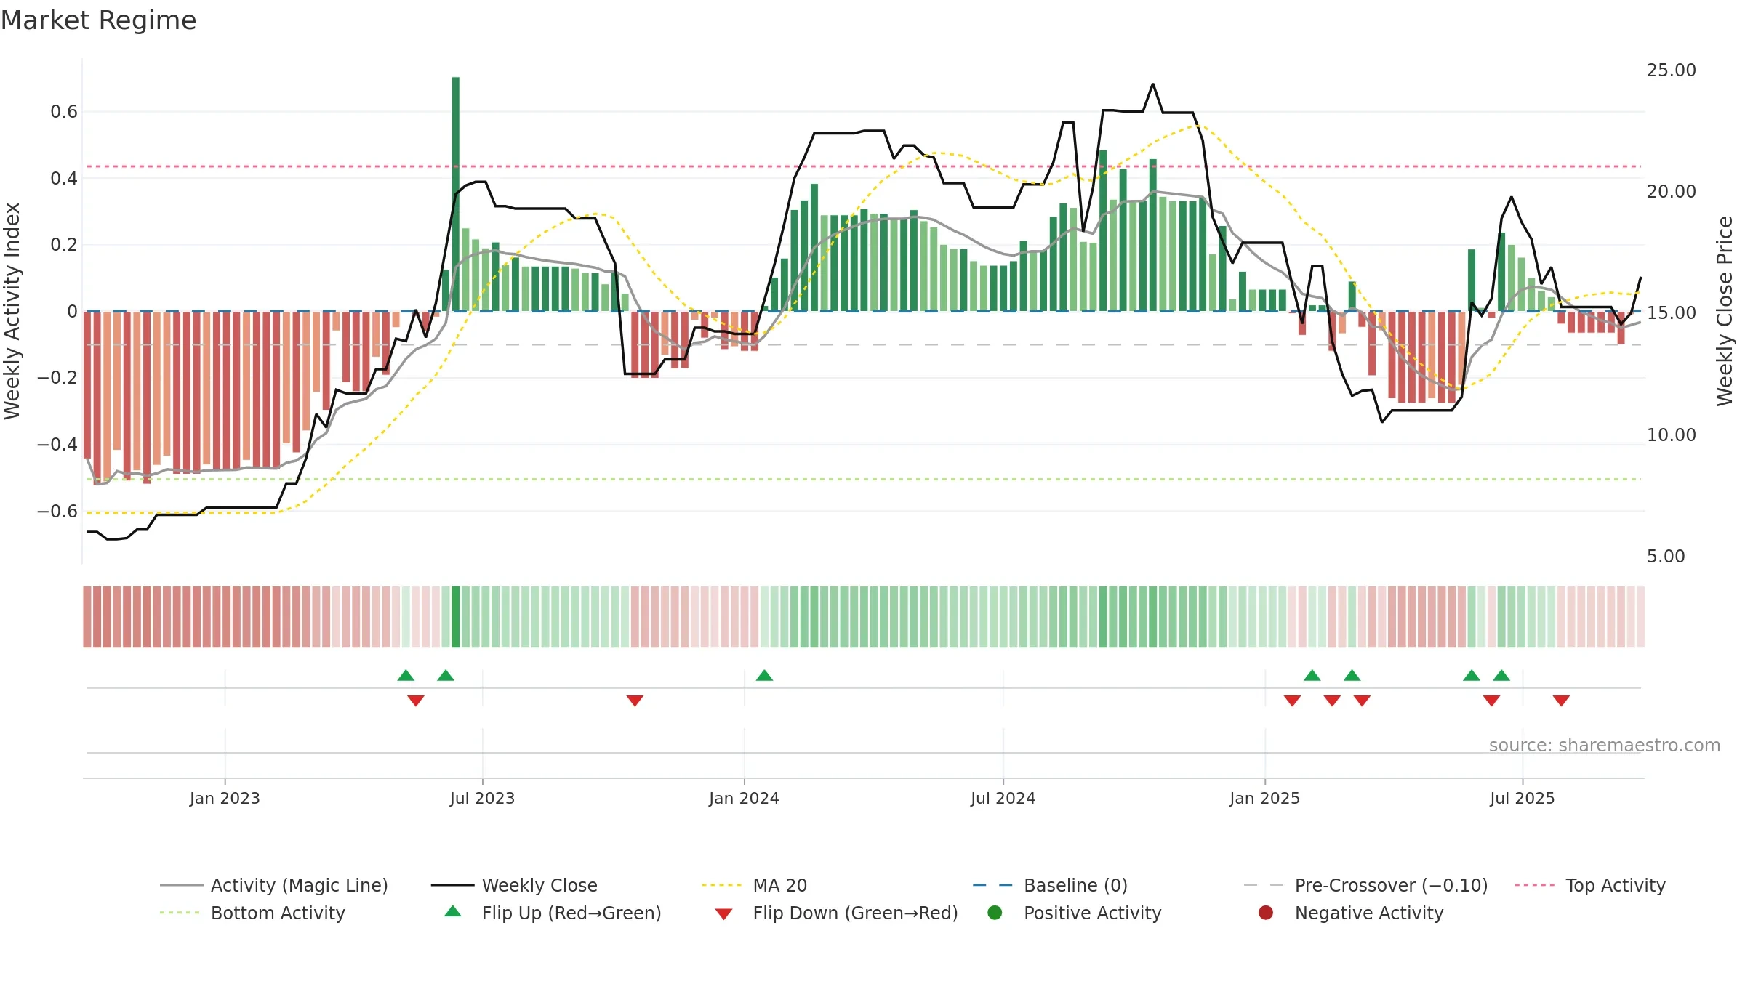The width and height of the screenshot is (1745, 981).
Task: Click the Jul 2024 x-axis label
Action: (1003, 798)
